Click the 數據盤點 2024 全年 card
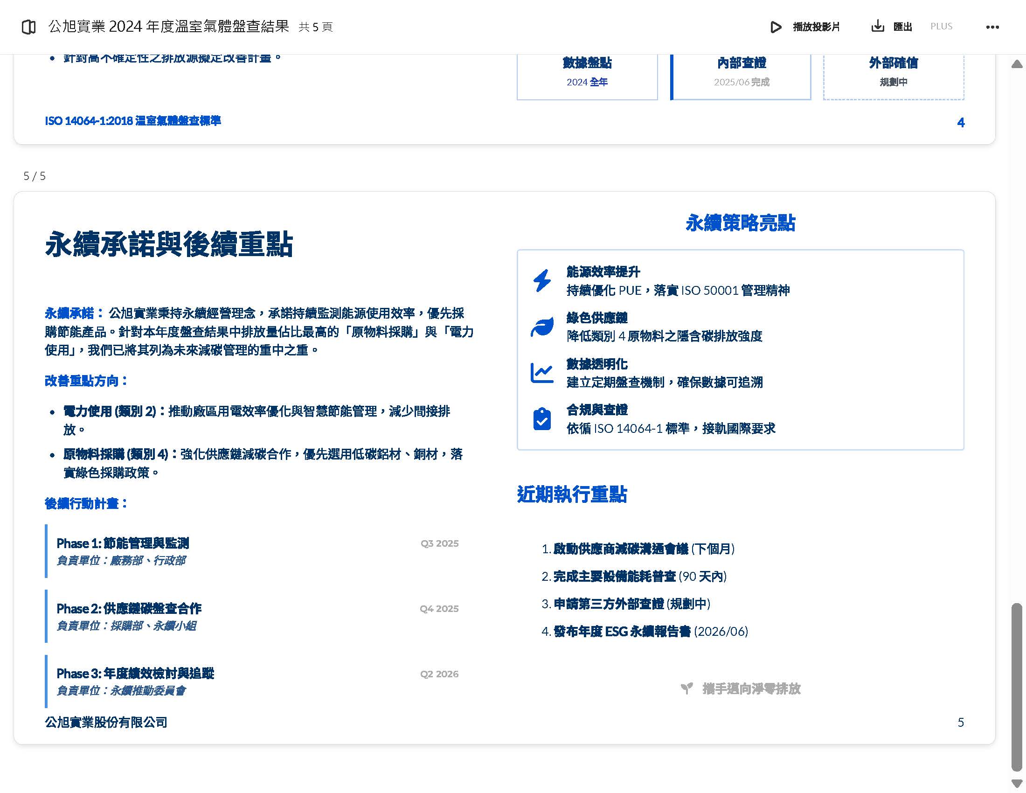This screenshot has width=1026, height=793. (587, 75)
